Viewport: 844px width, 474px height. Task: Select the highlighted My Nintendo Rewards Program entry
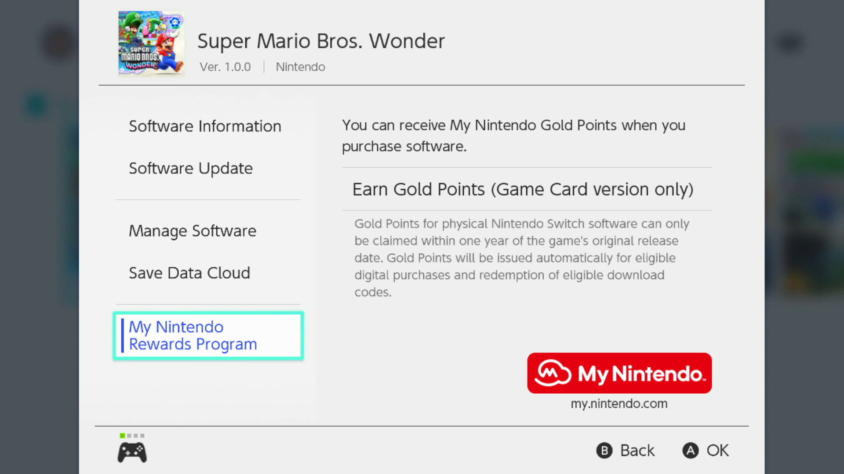click(x=207, y=335)
